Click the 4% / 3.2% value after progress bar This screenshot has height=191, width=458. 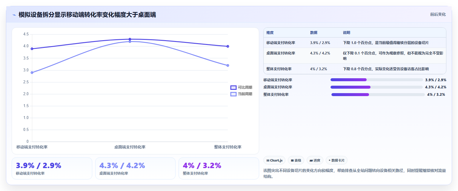[x=436, y=95]
